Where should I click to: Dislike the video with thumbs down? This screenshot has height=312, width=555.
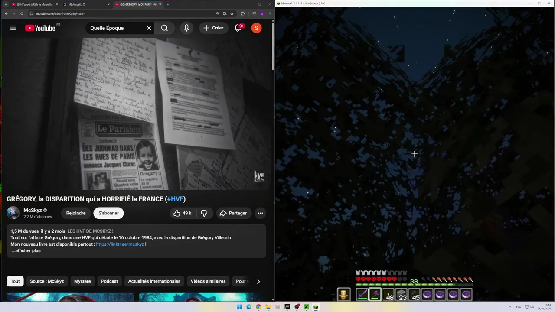tap(204, 213)
